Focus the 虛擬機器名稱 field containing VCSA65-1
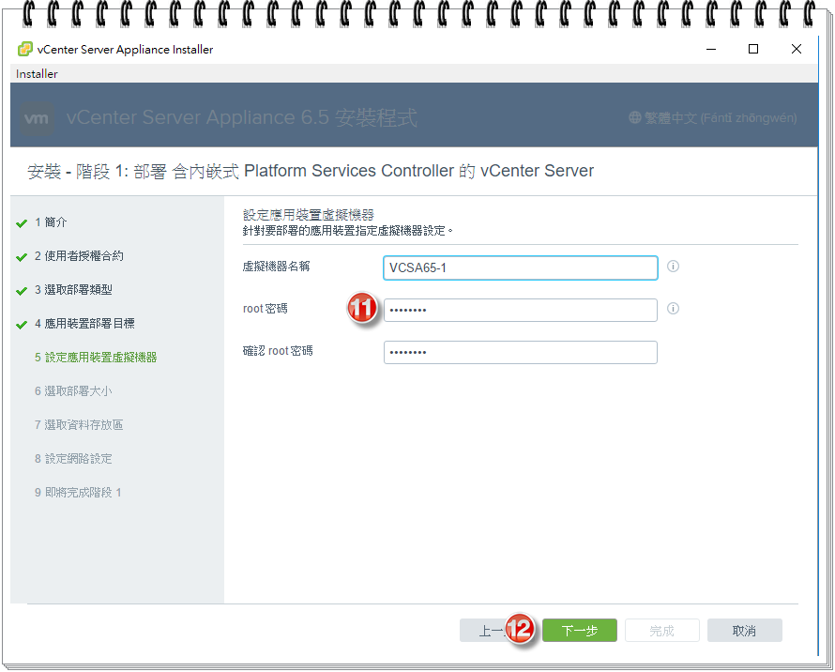 pos(521,267)
